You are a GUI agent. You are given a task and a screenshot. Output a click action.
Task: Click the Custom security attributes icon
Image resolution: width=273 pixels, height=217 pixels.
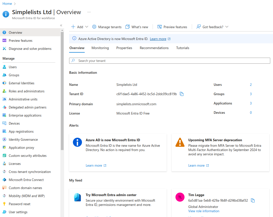click(4, 156)
